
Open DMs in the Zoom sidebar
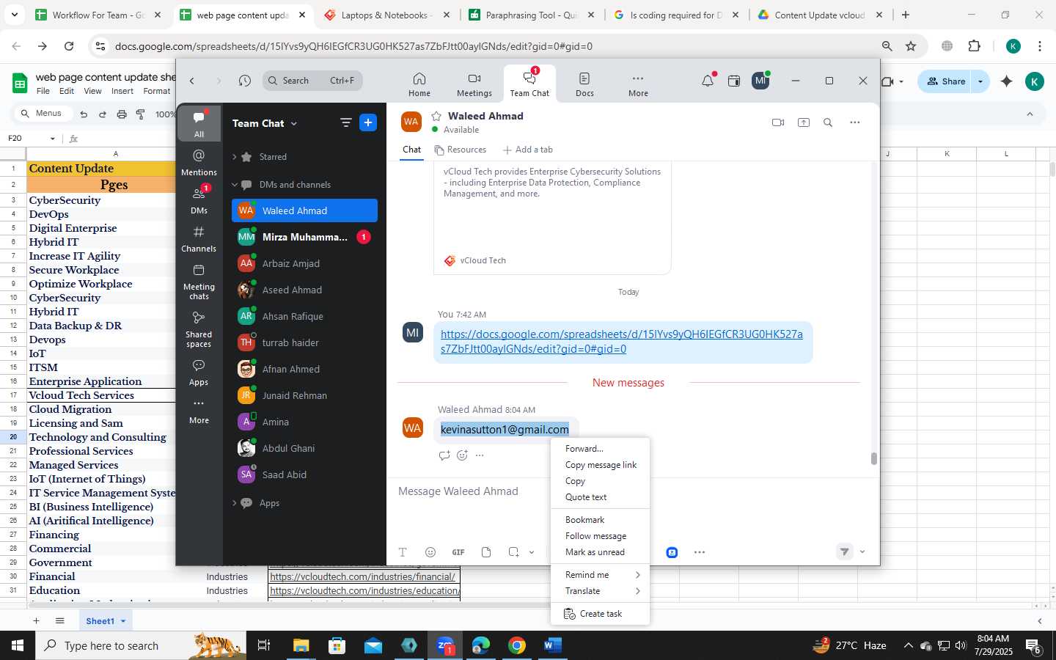199,200
